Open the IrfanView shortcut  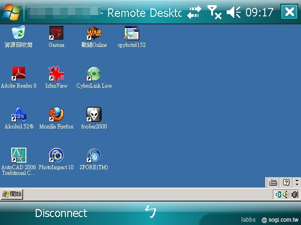[x=56, y=74]
